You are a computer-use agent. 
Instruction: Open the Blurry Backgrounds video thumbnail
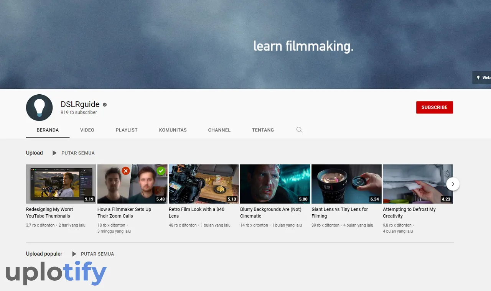click(x=275, y=184)
